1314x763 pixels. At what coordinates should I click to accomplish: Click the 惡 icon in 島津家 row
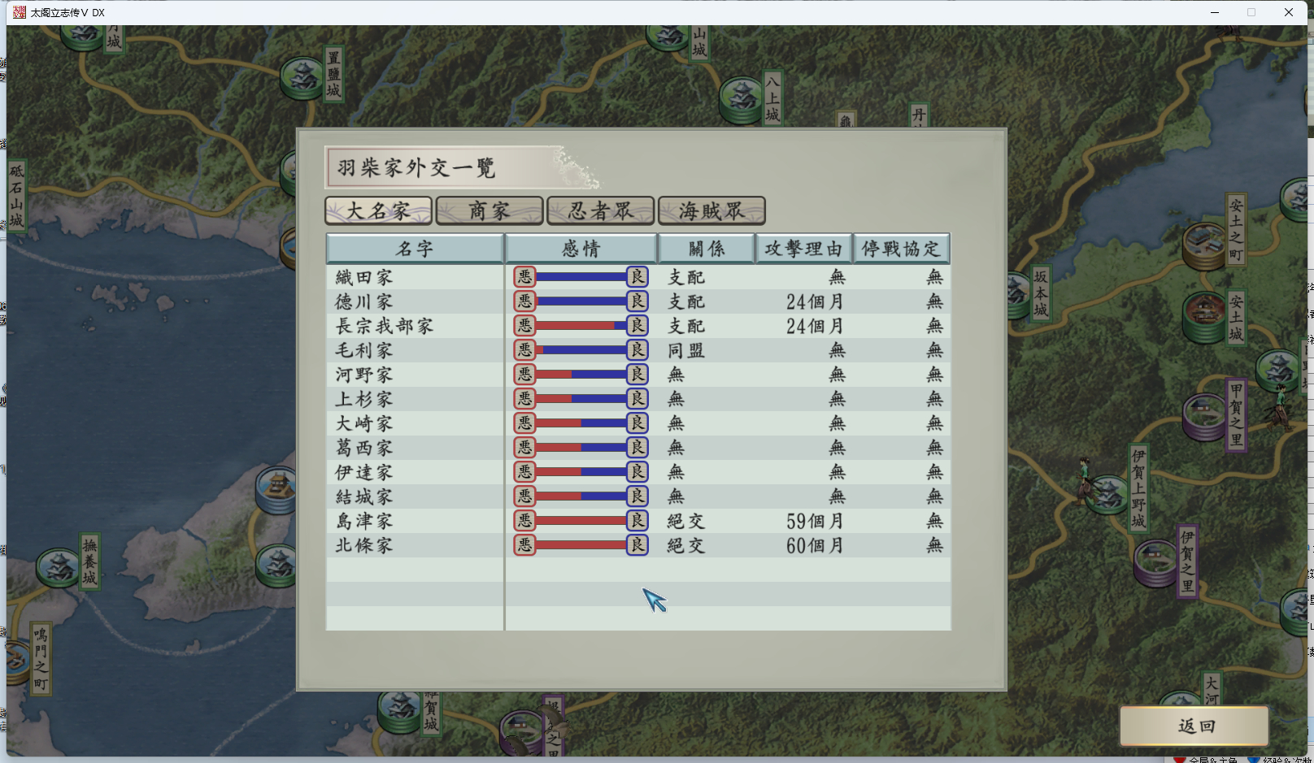(524, 521)
